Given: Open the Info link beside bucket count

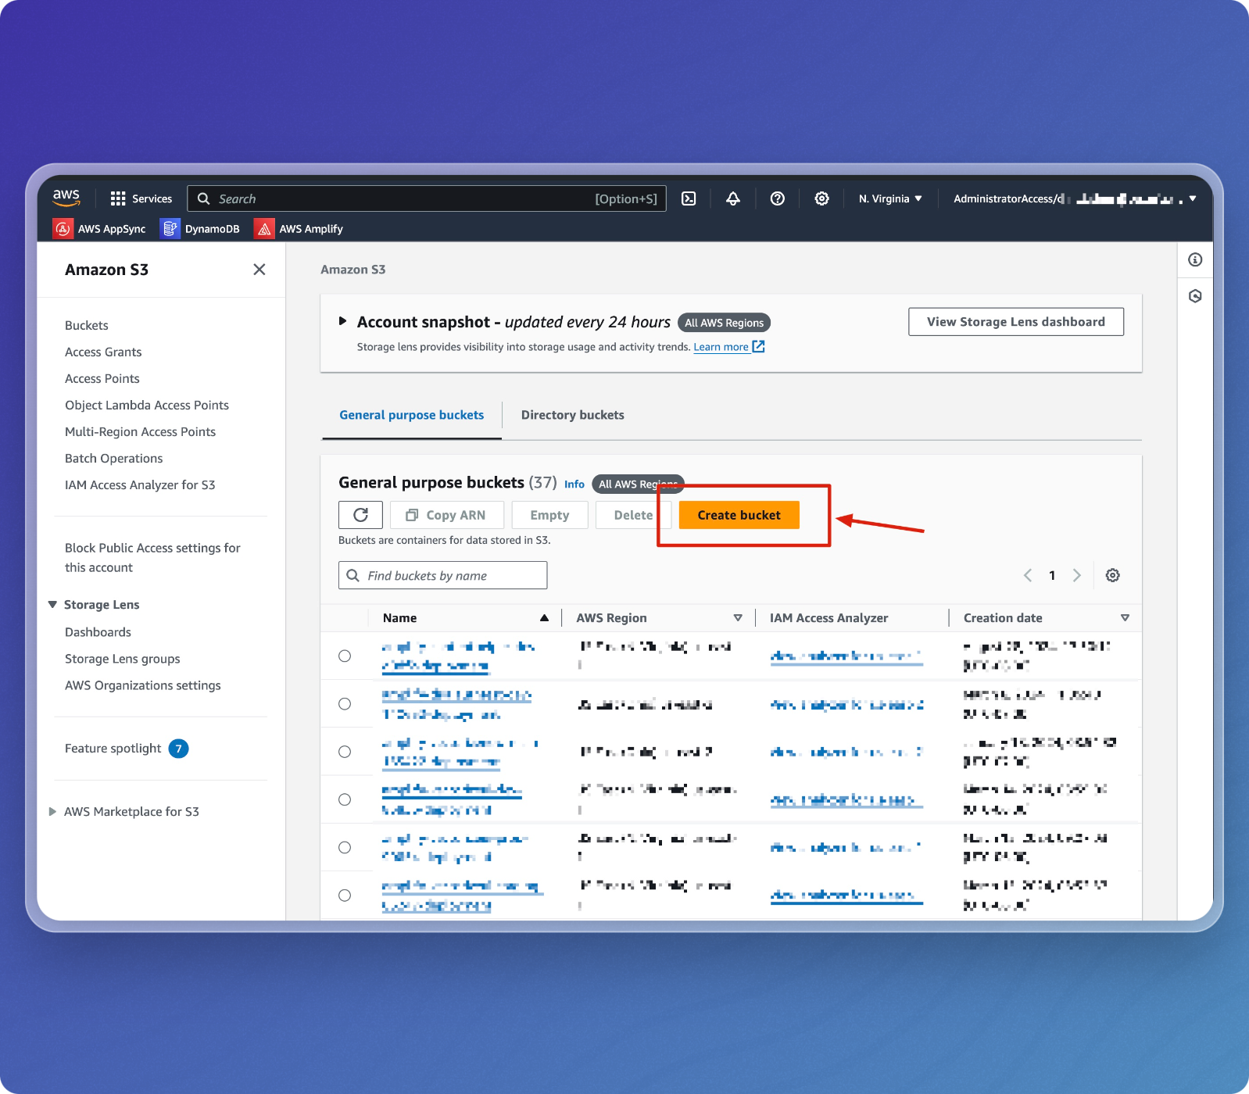Looking at the screenshot, I should (574, 484).
